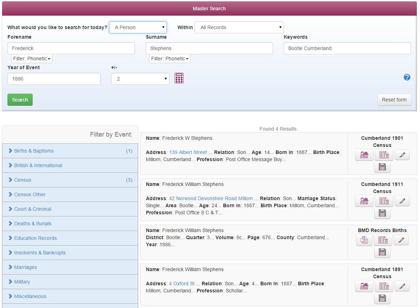
Task: Open transcript icon for BMD Records Births result
Action: 383,240
